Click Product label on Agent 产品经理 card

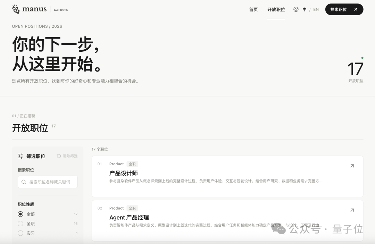[x=116, y=208]
